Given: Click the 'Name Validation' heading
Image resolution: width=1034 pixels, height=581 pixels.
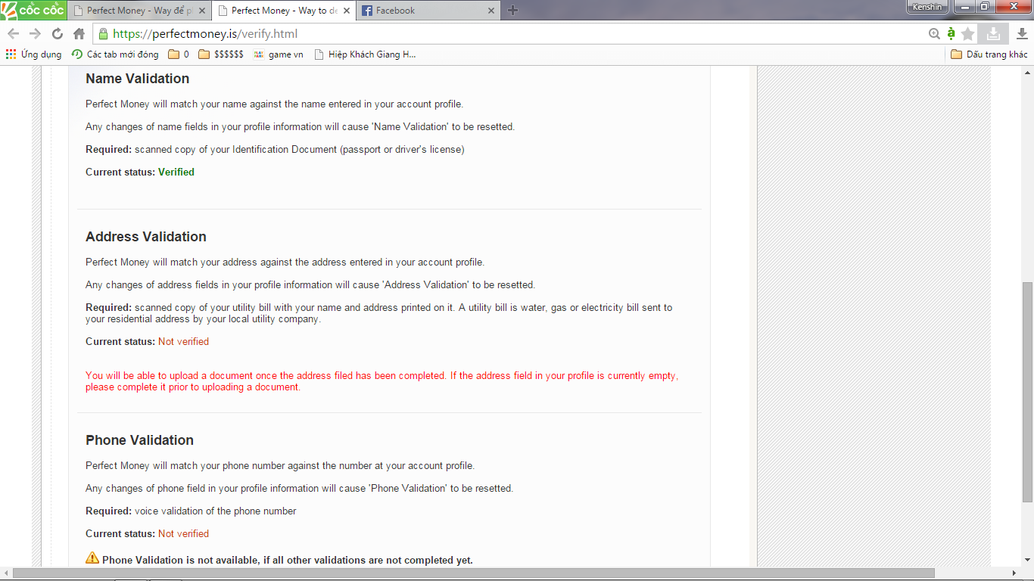Looking at the screenshot, I should (x=138, y=79).
